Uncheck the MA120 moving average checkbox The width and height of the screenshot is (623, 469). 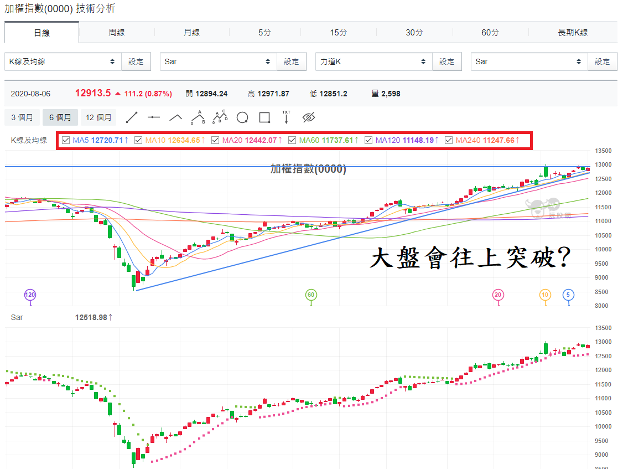[368, 140]
